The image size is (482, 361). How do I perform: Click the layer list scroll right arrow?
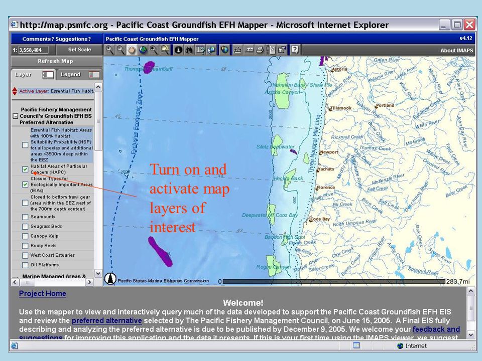click(x=89, y=282)
